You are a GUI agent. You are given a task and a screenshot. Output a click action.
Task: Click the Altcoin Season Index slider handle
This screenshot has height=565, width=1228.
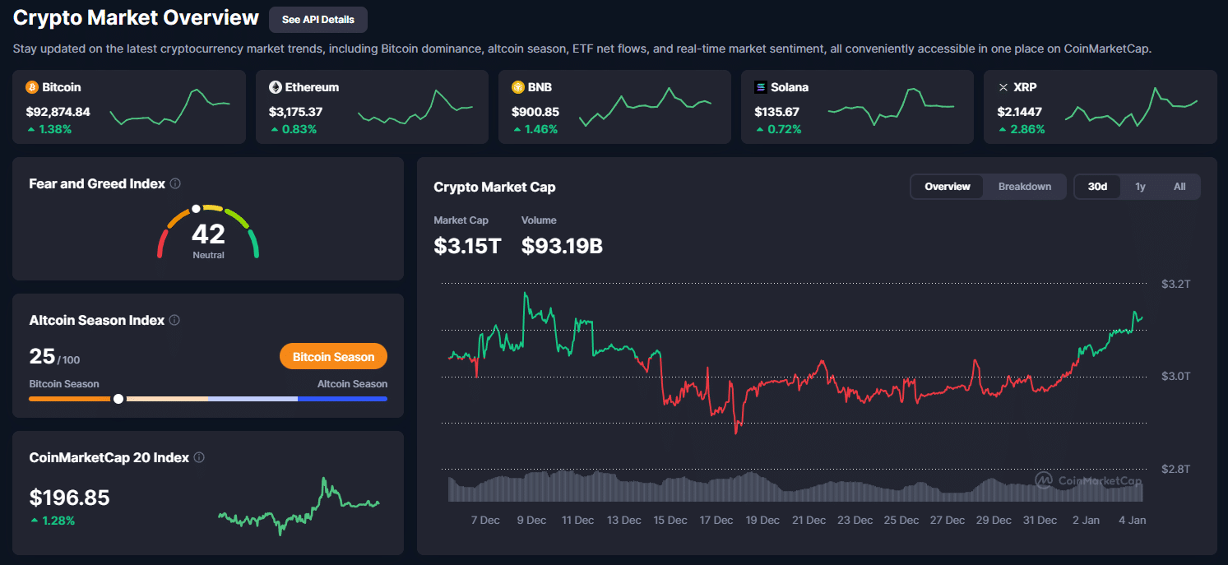pos(118,398)
